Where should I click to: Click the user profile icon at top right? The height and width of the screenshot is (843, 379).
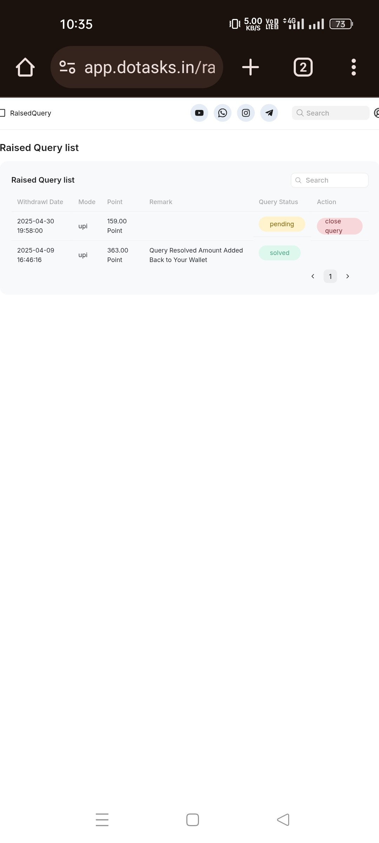[x=376, y=113]
